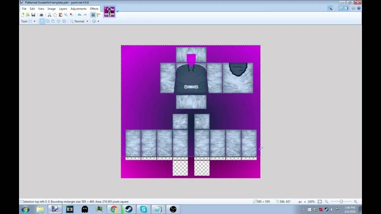This screenshot has height=214, width=381.
Task: Open the Layers menu
Action: pos(63,9)
